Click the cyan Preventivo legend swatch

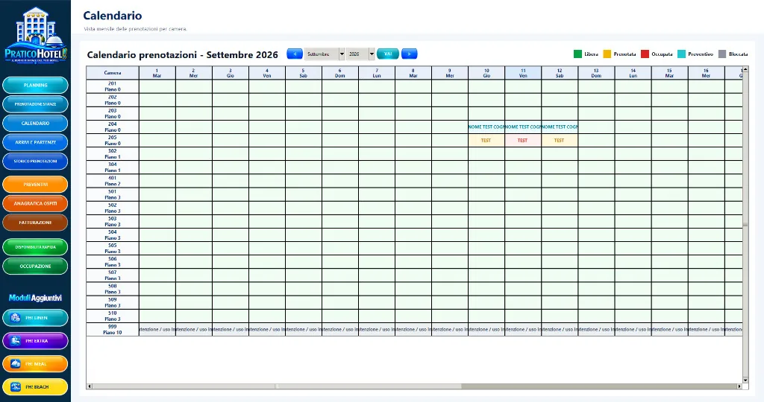pos(682,54)
